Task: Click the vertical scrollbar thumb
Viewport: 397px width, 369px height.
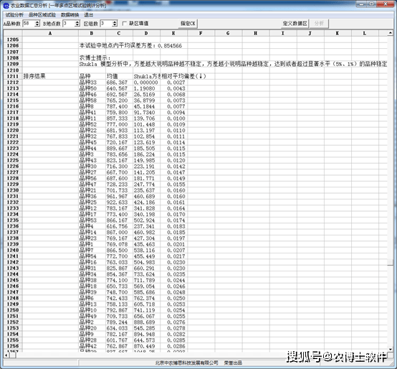Action: click(390, 262)
